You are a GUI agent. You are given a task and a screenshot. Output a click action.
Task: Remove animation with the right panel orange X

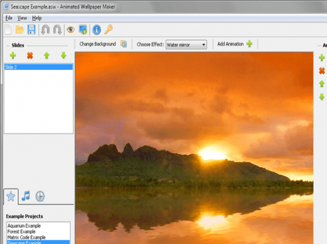tap(322, 70)
